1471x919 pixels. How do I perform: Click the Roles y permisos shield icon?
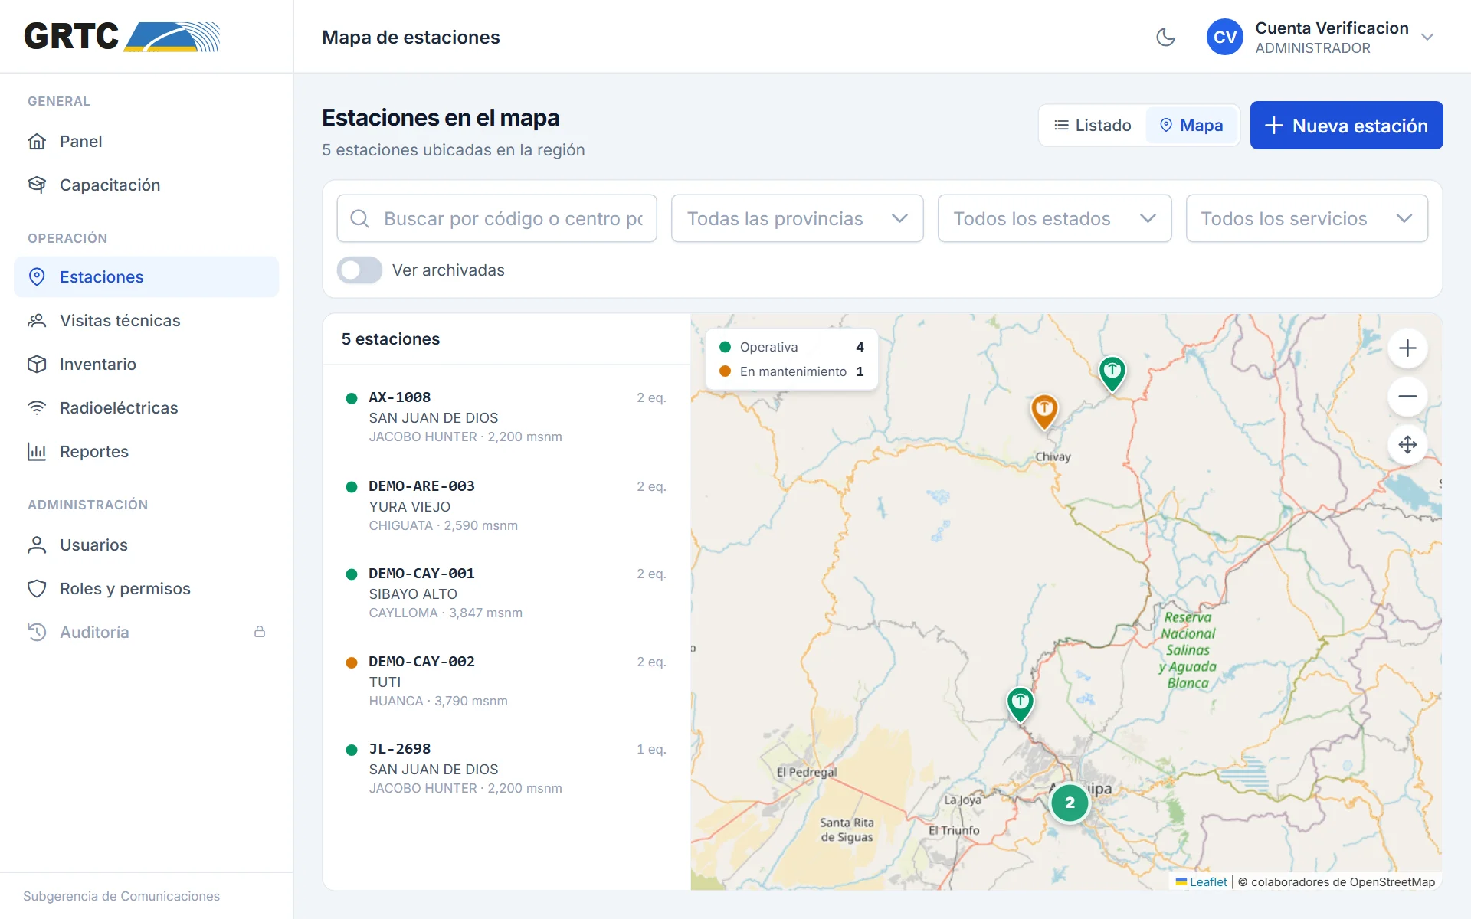(x=37, y=589)
